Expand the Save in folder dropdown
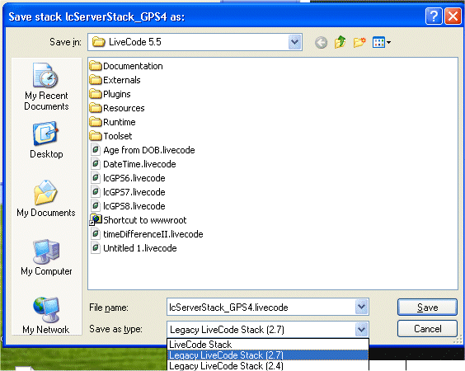Image resolution: width=465 pixels, height=371 pixels. pyautogui.click(x=294, y=42)
